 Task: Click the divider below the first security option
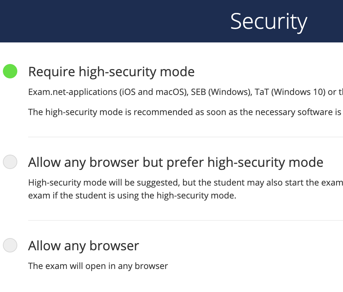coord(180,137)
